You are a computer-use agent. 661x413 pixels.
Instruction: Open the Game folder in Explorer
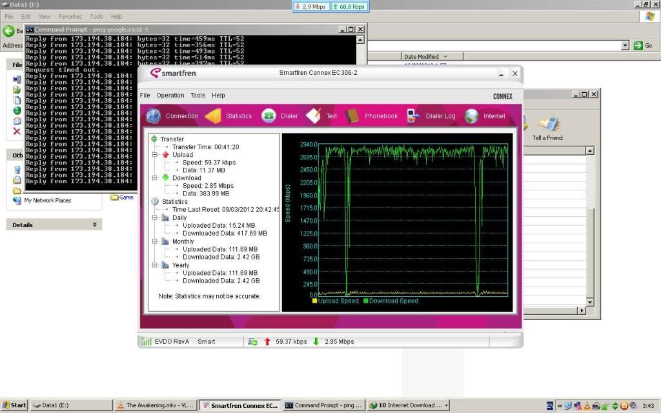pos(122,197)
